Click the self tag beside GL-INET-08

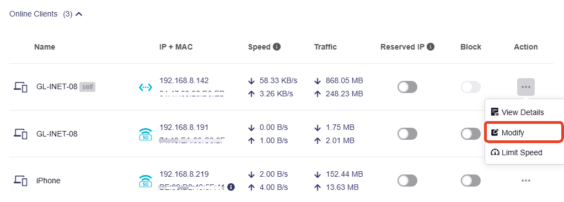pos(88,87)
